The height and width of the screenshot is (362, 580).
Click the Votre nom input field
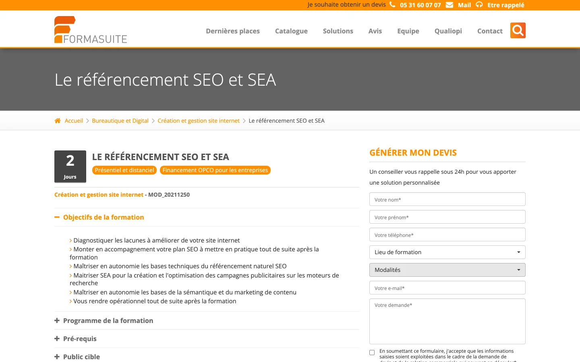[x=447, y=199]
